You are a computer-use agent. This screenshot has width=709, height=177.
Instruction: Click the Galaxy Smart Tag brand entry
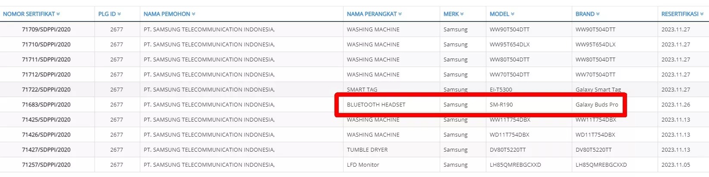[x=598, y=89]
